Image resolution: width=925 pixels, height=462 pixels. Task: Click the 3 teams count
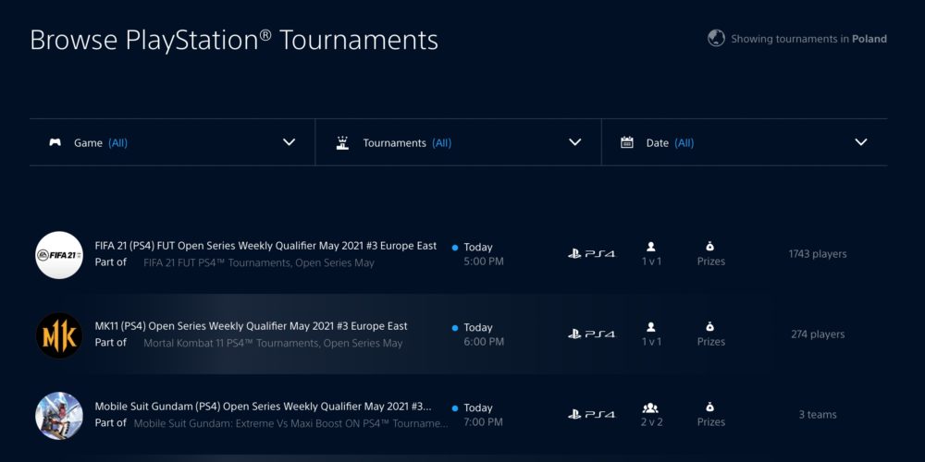[x=818, y=414]
